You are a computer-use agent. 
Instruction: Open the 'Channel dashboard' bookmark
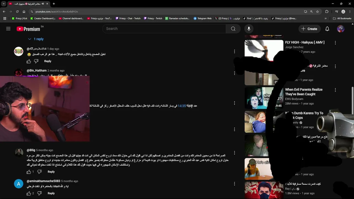tap(71, 19)
